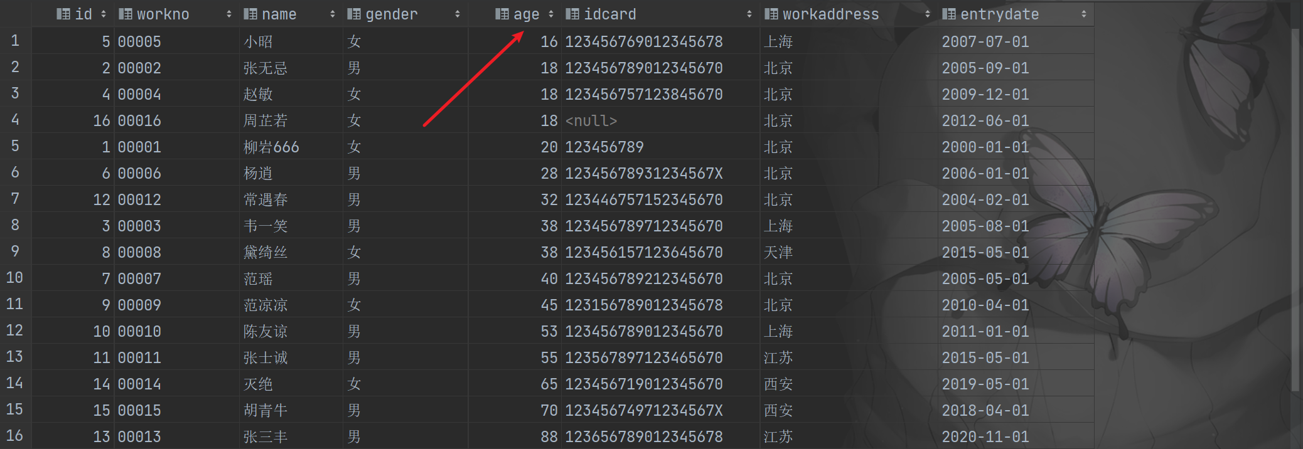The image size is (1303, 449).
Task: Click the name column table icon
Action: point(250,14)
